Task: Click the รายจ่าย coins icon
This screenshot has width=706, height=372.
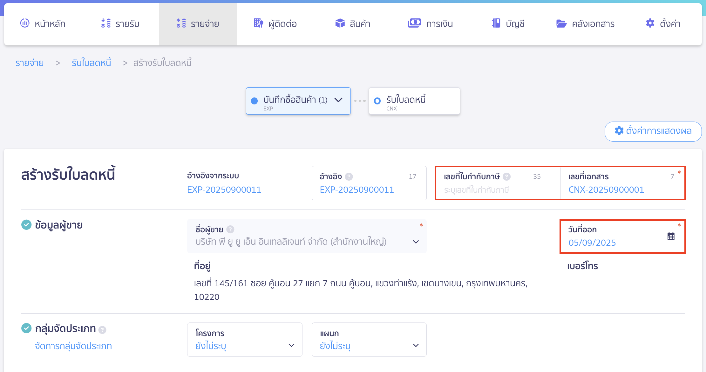Action: 181,23
